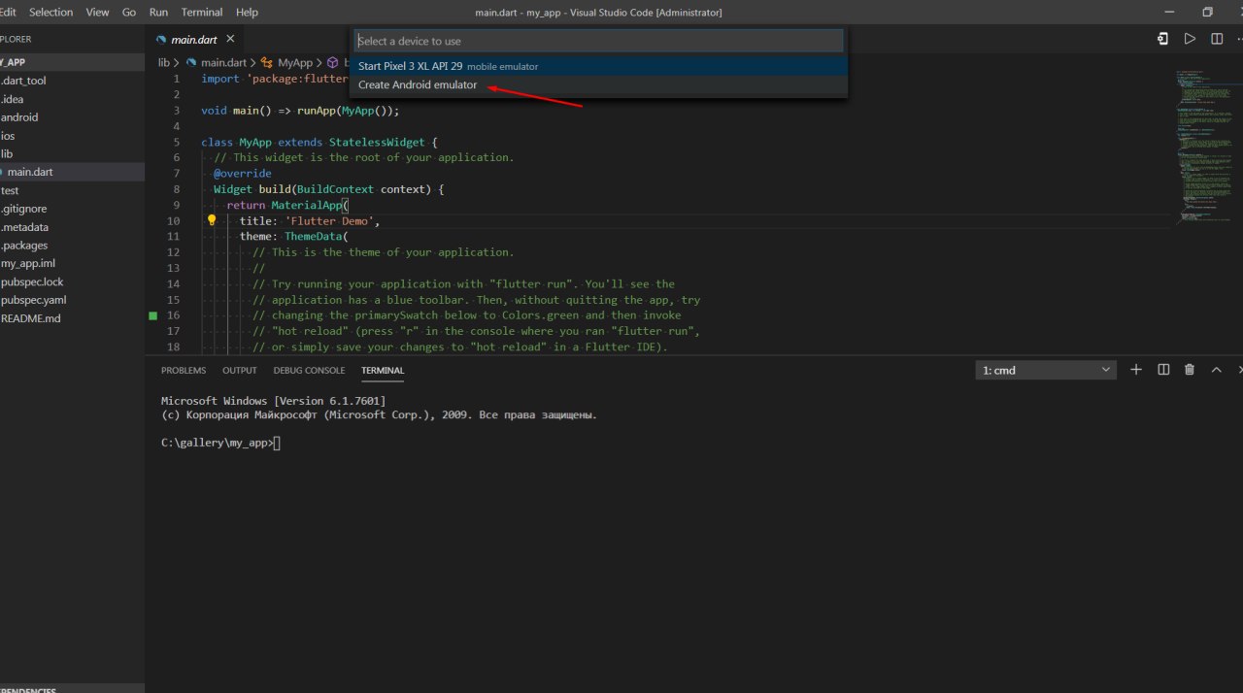Select 'Start Pixel 3 XL API 29' device option
This screenshot has width=1243, height=693.
pos(598,66)
